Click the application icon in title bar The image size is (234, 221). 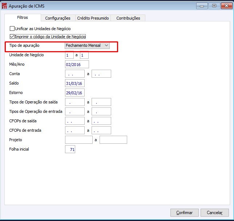(4, 6)
